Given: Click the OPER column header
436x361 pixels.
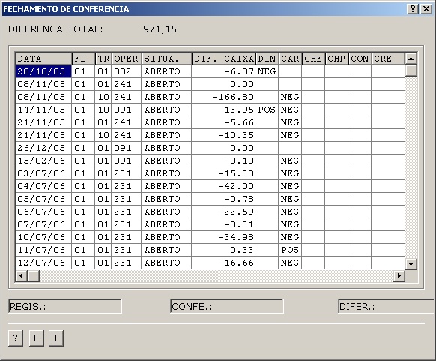Looking at the screenshot, I should pos(127,59).
